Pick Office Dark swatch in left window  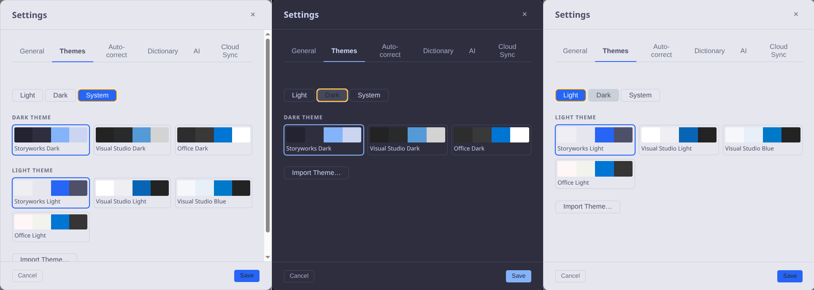[214, 140]
